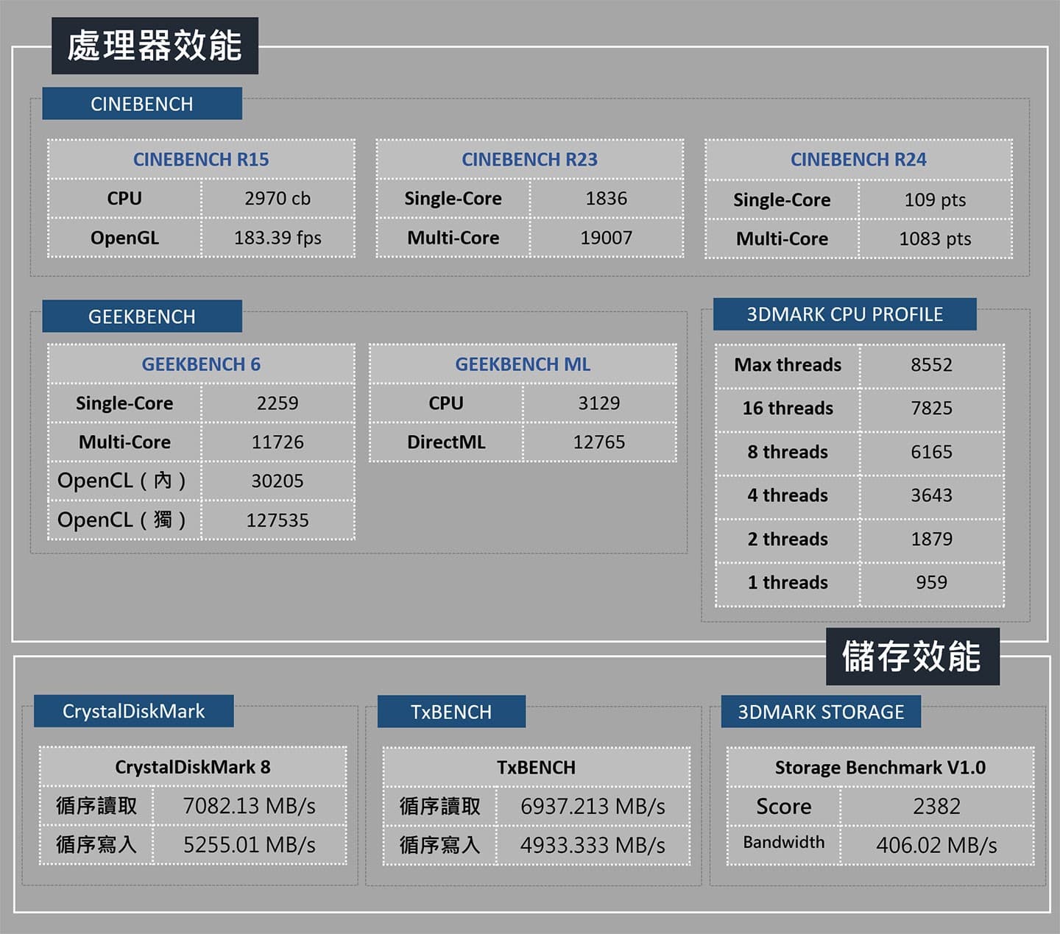Click the value 7825
Image resolution: width=1060 pixels, height=934 pixels.
pyautogui.click(x=931, y=408)
